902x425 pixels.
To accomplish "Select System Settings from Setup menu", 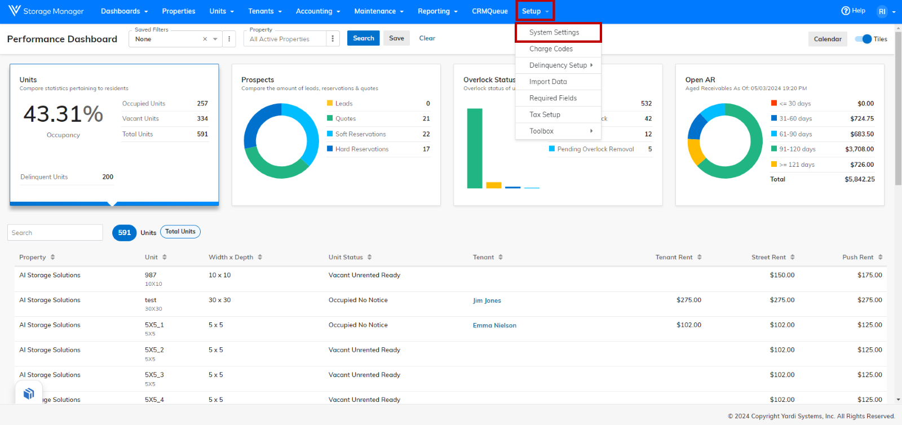I will (558, 32).
